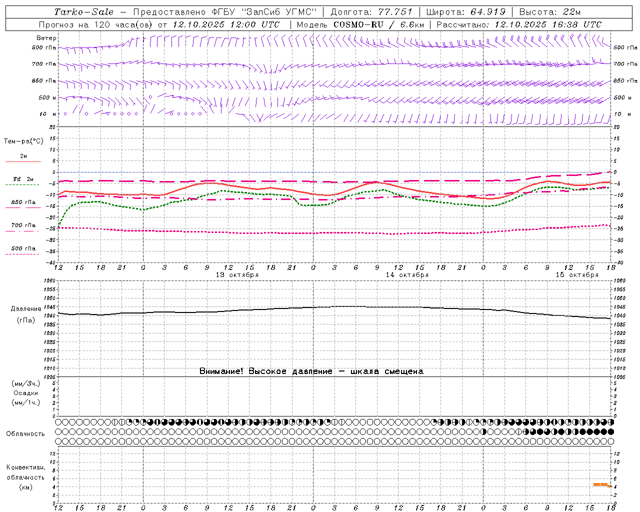
Task: Click the Тем-ра(°C) axis label
Action: pyautogui.click(x=23, y=141)
